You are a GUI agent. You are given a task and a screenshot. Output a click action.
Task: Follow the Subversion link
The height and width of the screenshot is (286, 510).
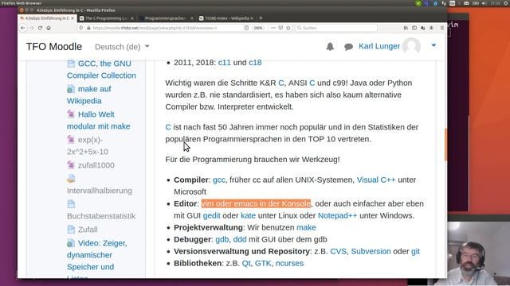[x=371, y=251]
